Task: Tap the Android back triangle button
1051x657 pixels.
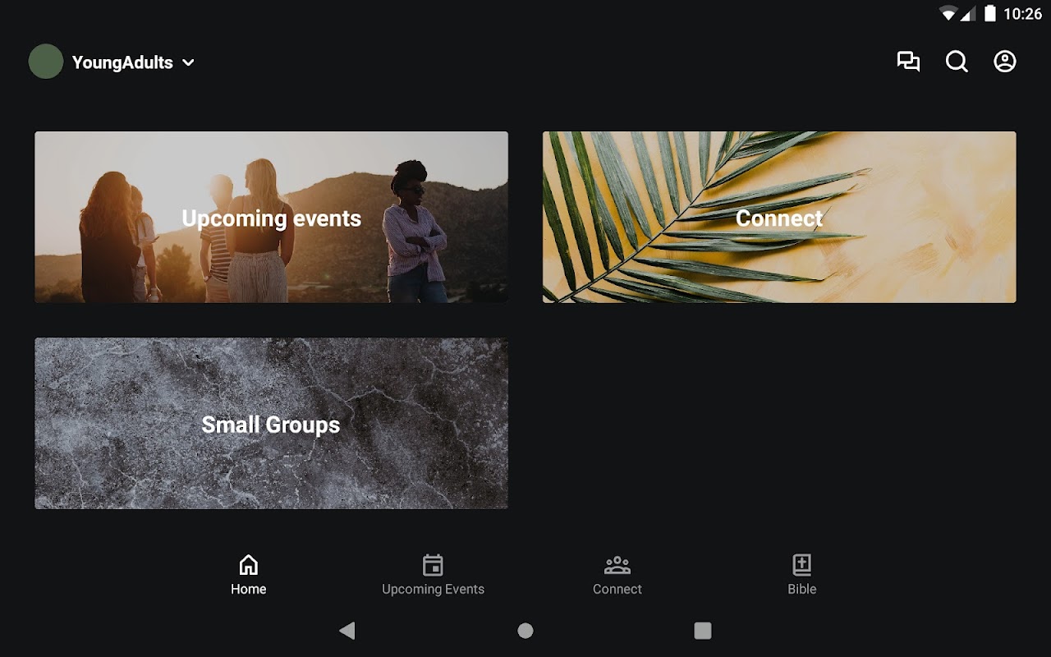Action: coord(347,631)
